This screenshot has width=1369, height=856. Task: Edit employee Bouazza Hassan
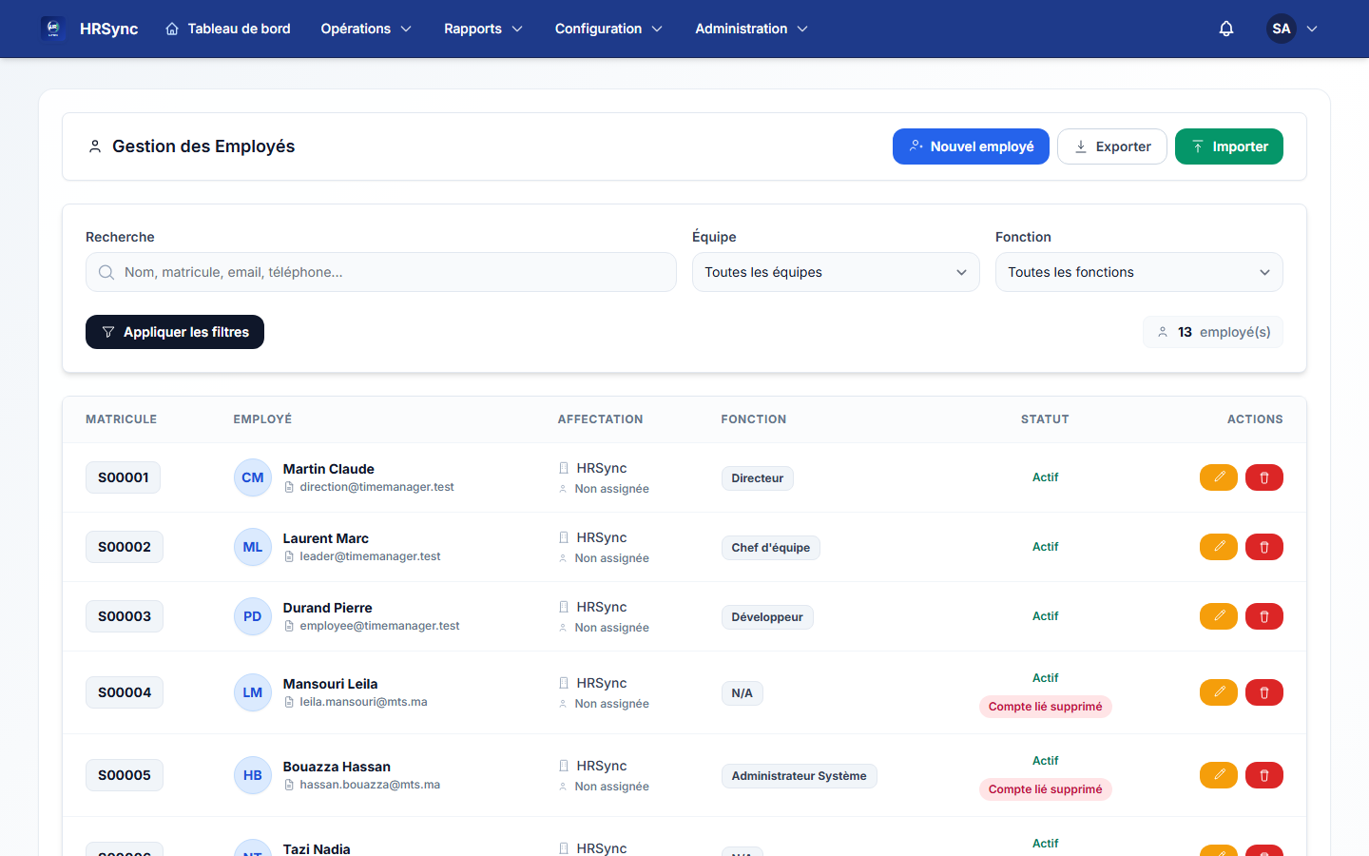[x=1219, y=775]
